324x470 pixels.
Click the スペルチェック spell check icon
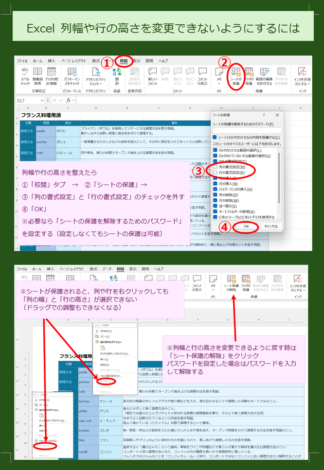point(25,76)
